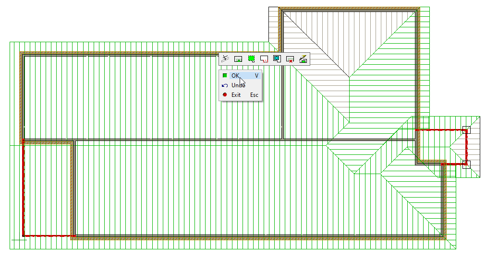Image resolution: width=486 pixels, height=258 pixels.
Task: Choose OK in the context menu
Action: (x=235, y=75)
